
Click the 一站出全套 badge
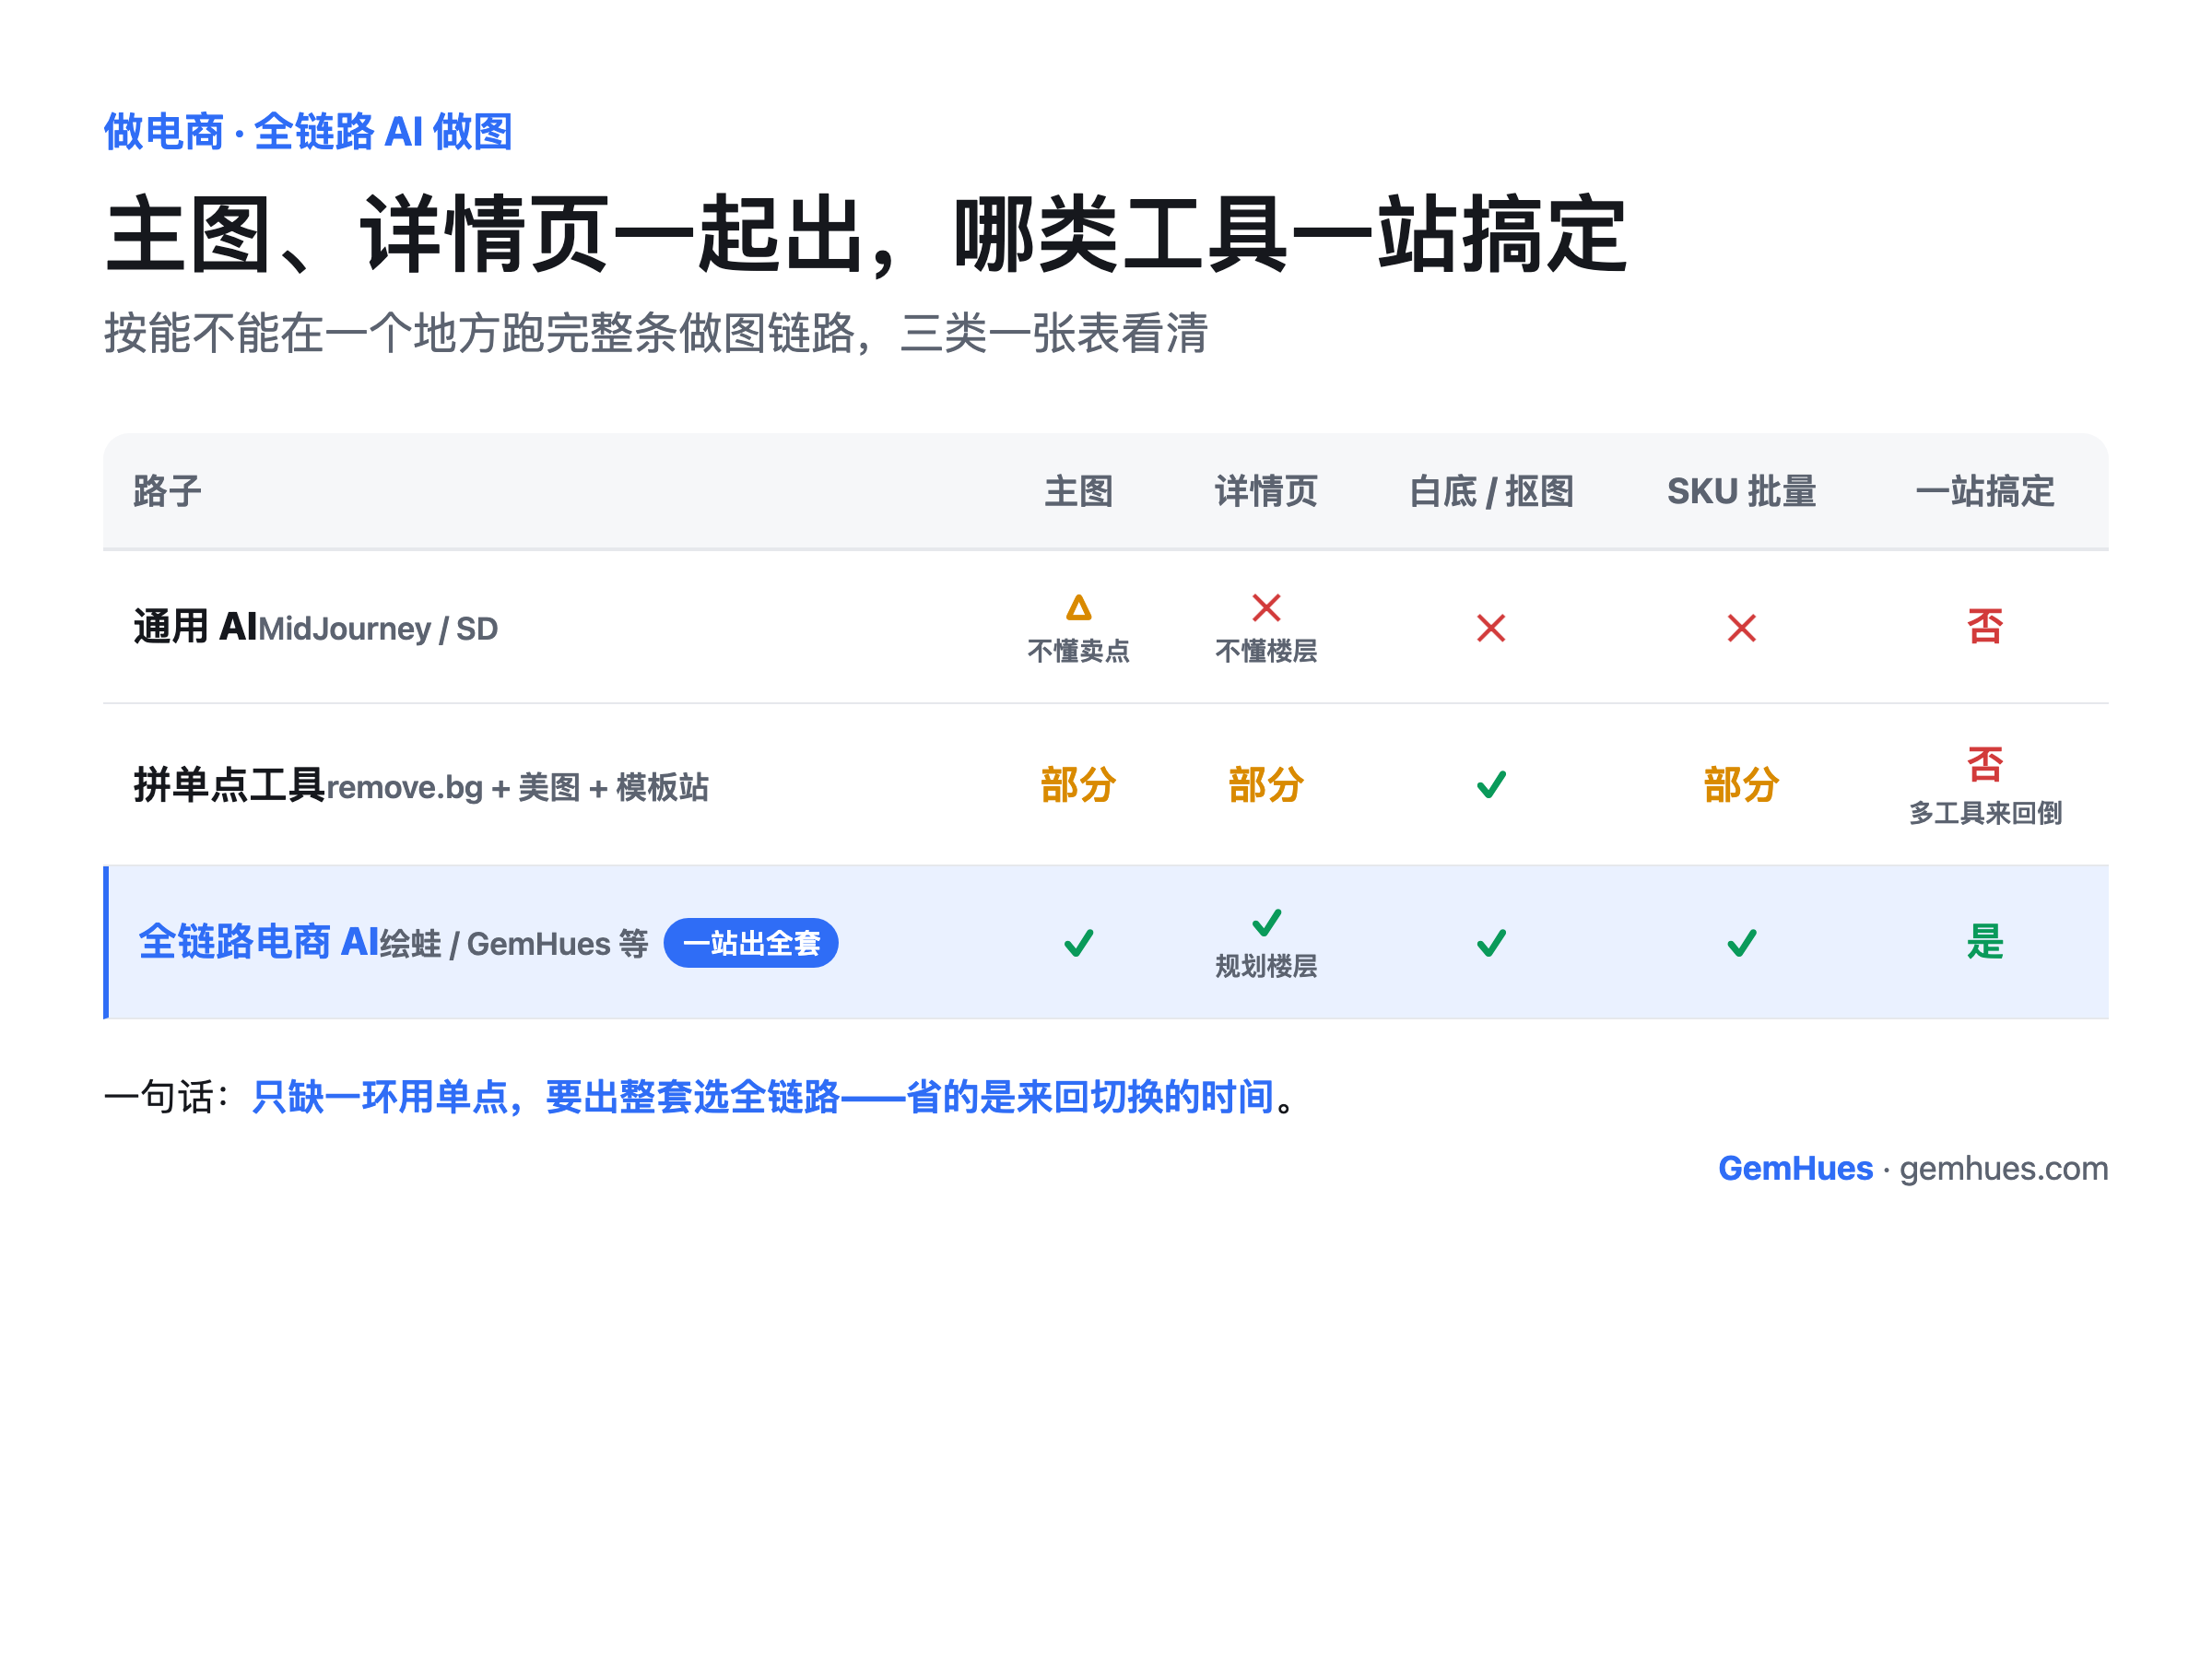click(751, 943)
